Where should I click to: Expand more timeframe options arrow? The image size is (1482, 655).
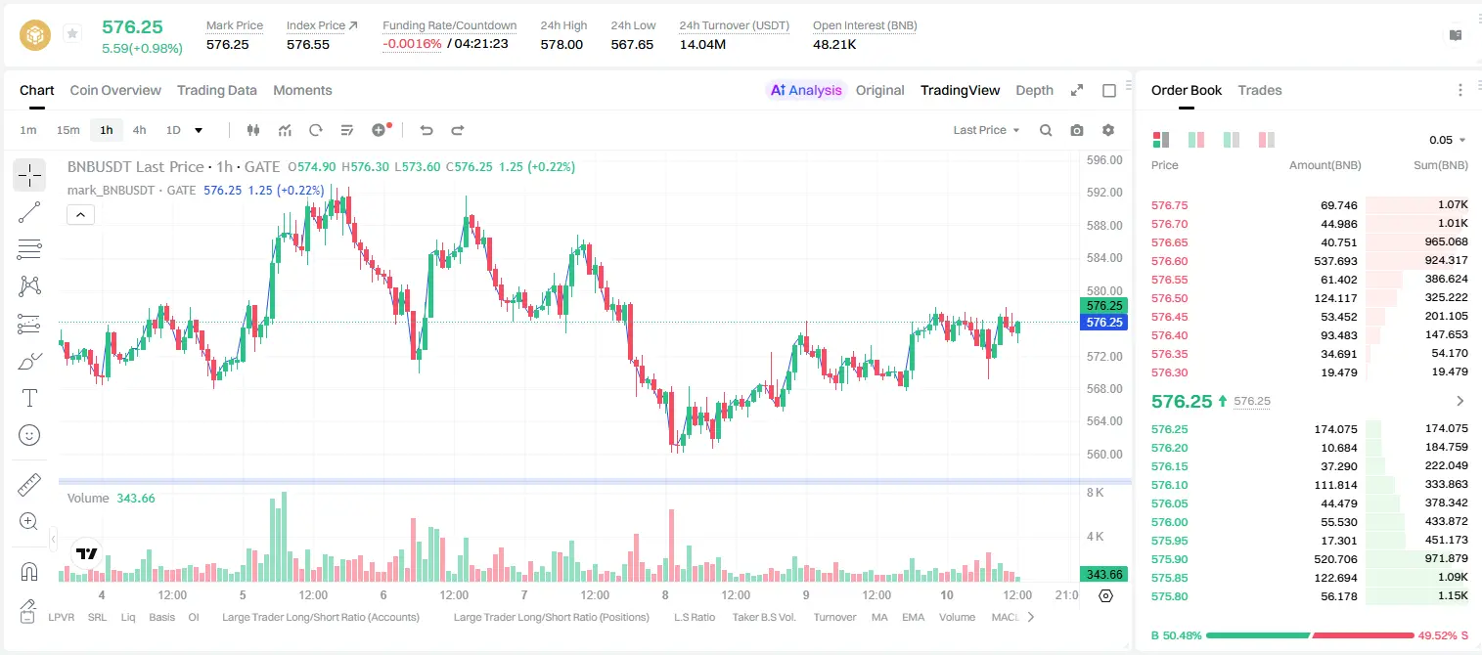tap(199, 130)
